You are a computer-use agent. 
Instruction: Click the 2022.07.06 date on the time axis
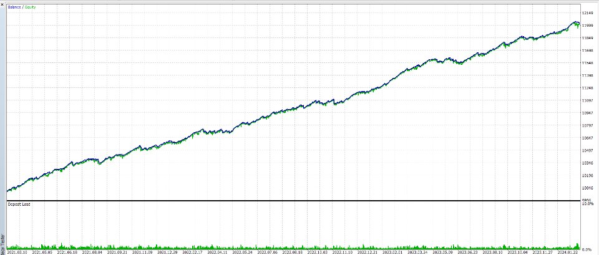(x=268, y=253)
